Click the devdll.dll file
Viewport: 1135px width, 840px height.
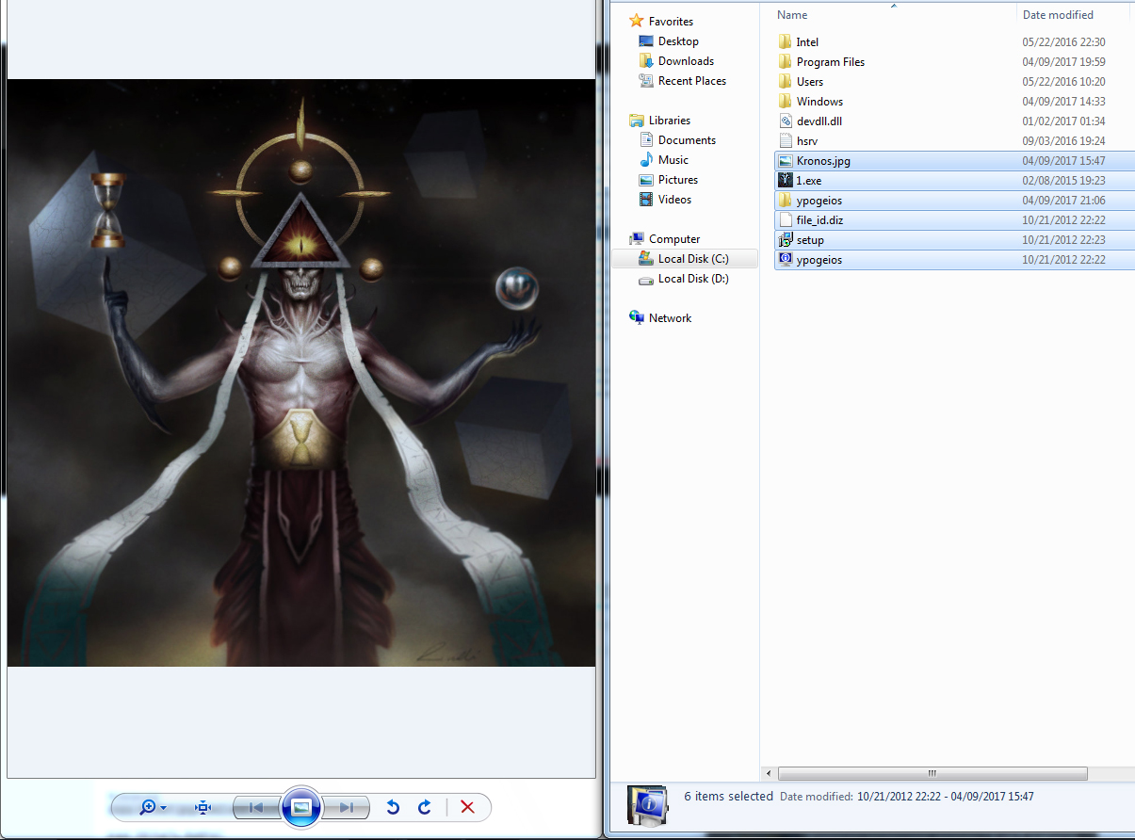[819, 121]
